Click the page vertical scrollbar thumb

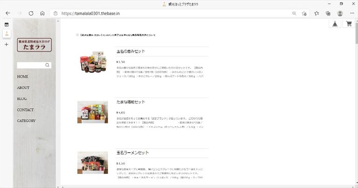pyautogui.click(x=357, y=33)
